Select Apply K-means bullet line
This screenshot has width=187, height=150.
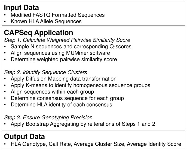(80, 85)
